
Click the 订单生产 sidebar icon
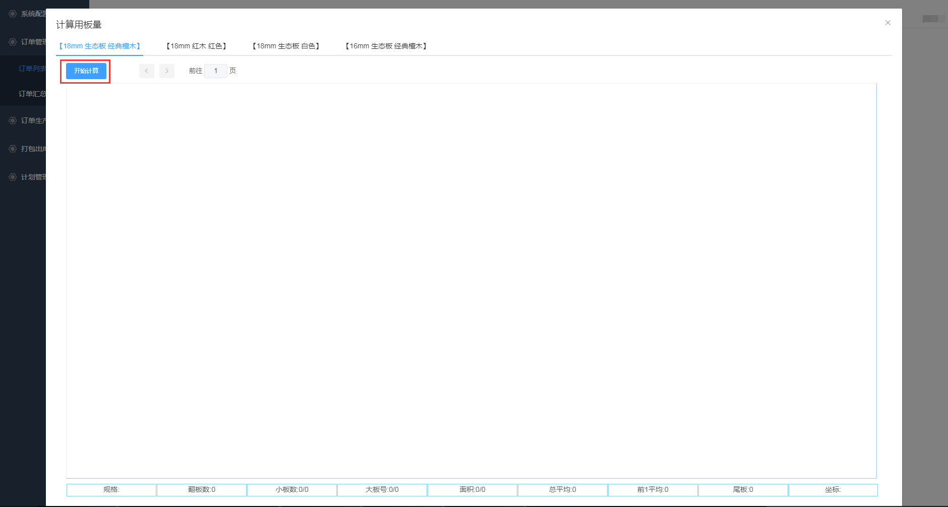point(13,120)
